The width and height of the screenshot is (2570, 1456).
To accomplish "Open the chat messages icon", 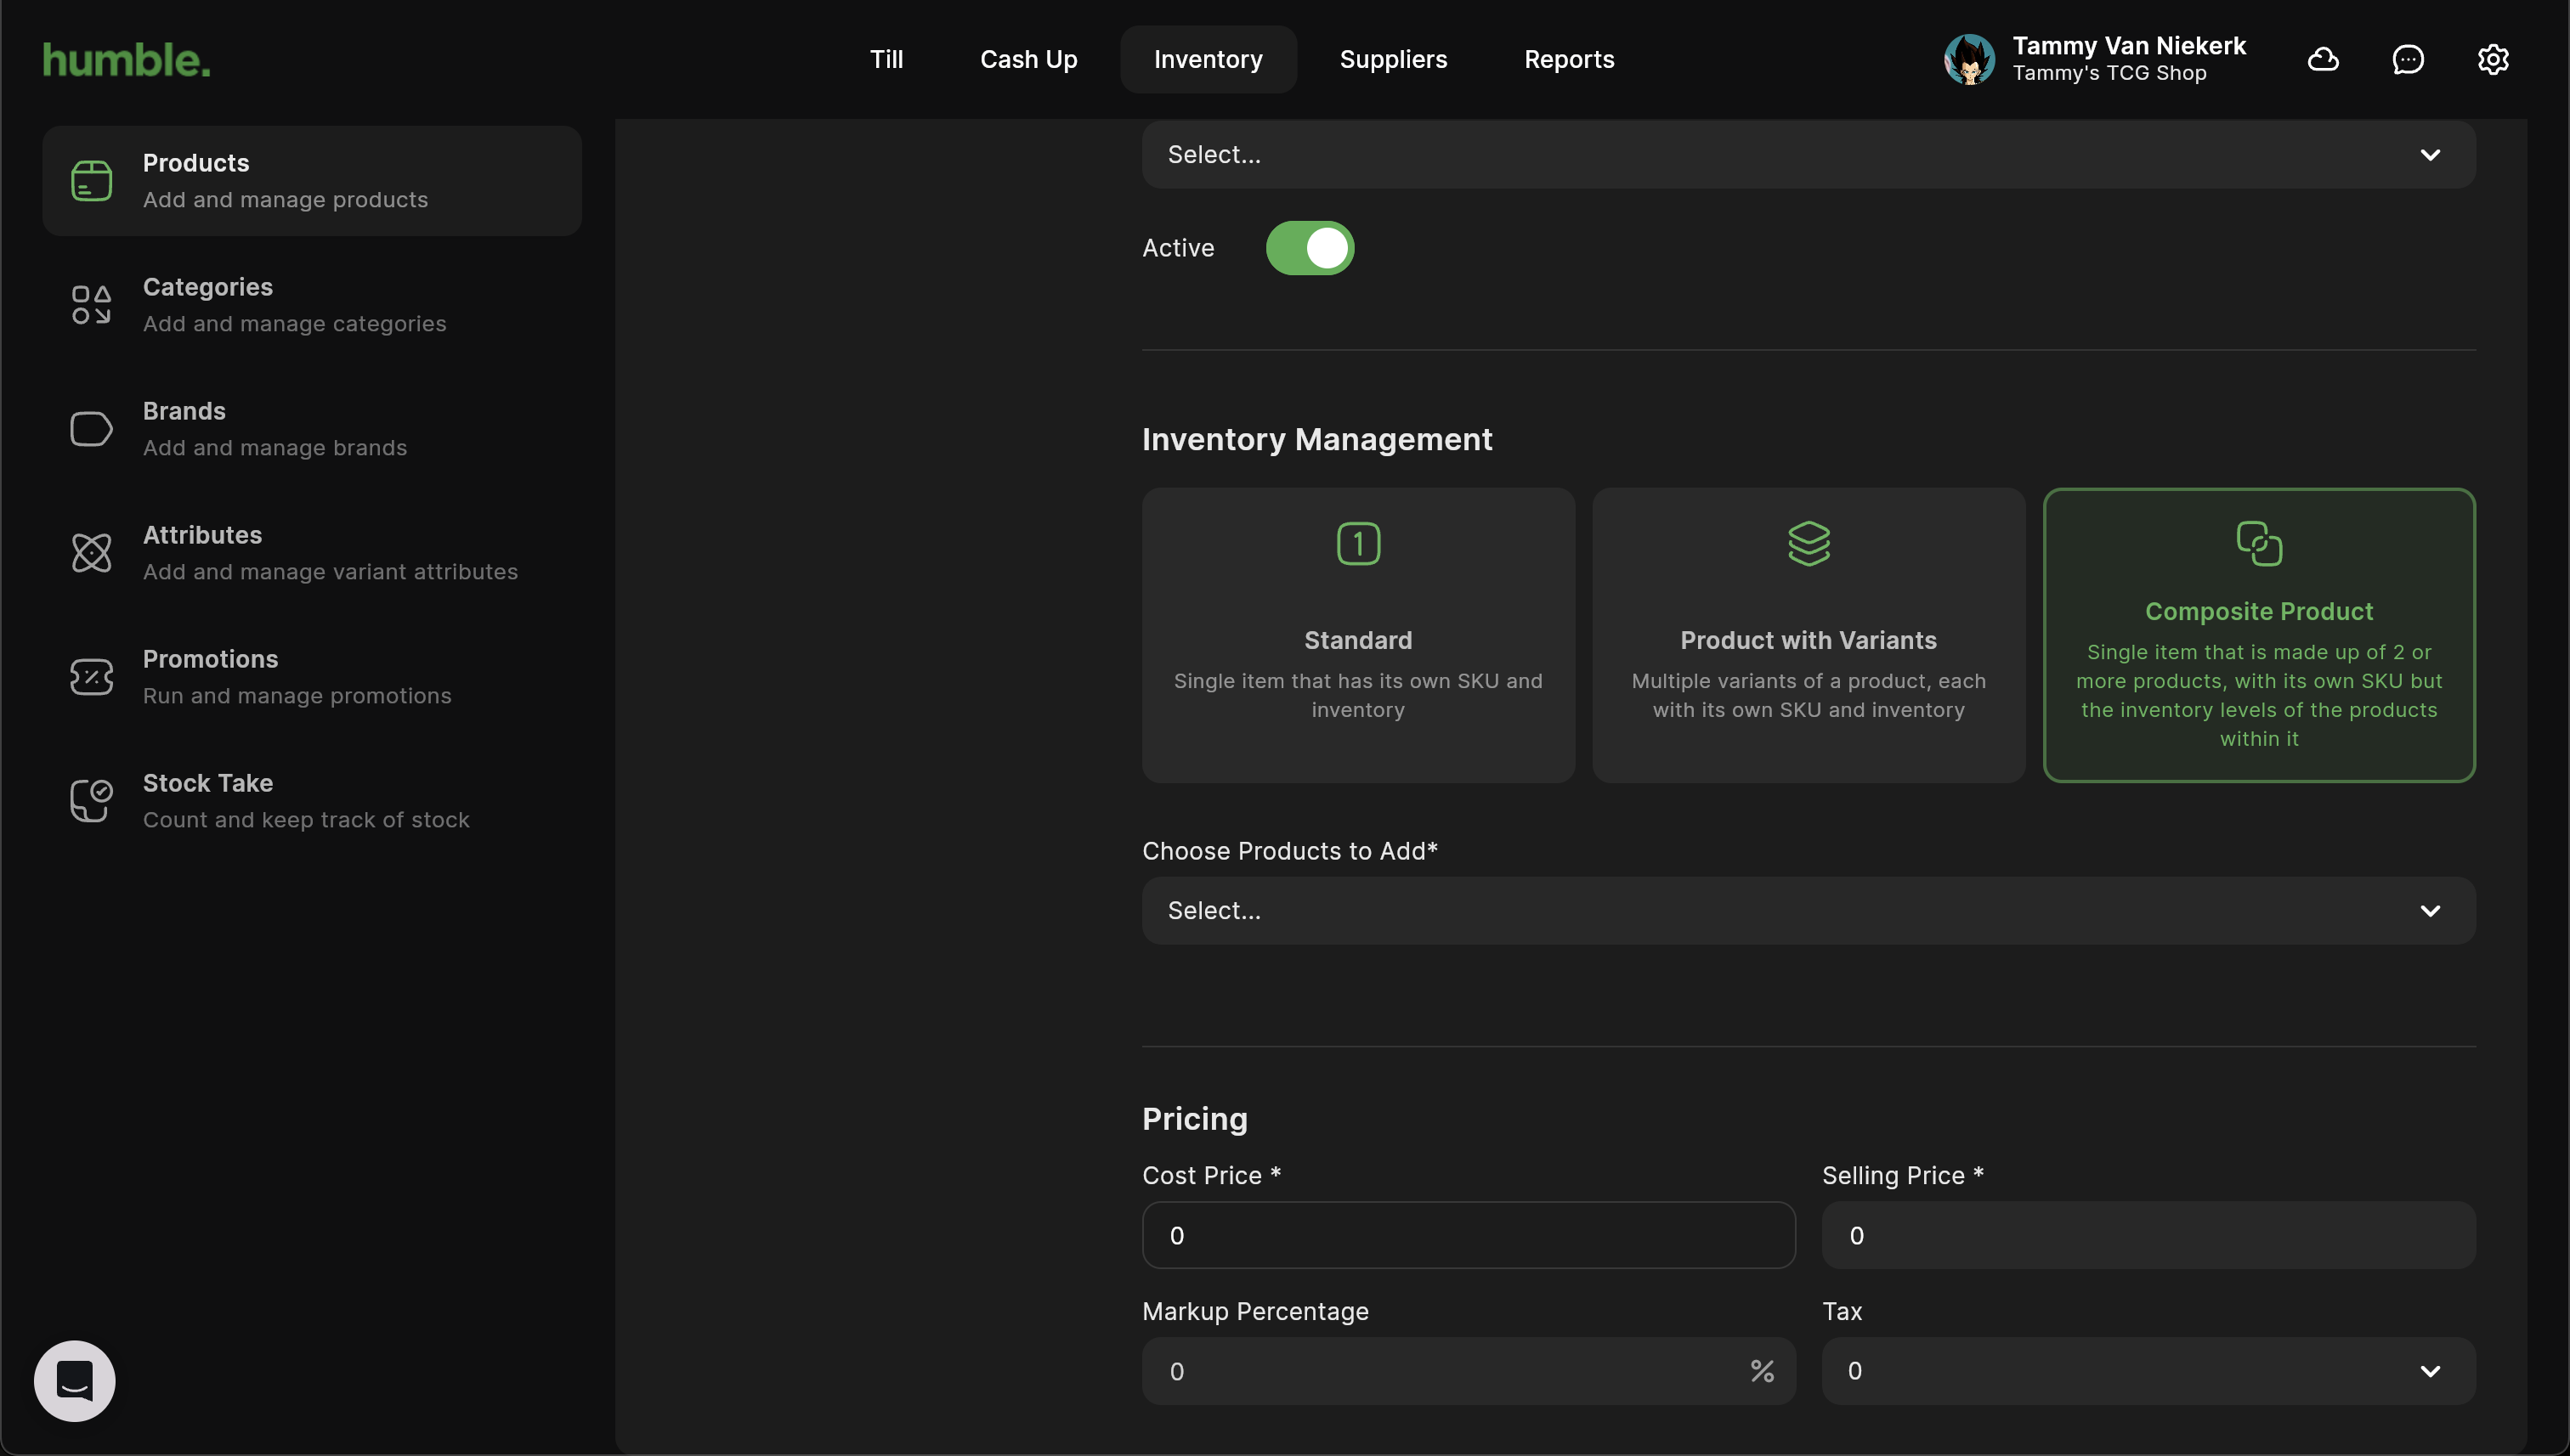I will coord(2408,60).
